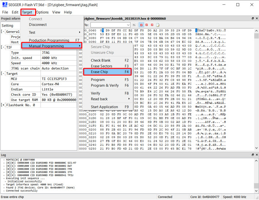The width and height of the screenshot is (259, 200).
Task: Choose Start Application in the submenu
Action: point(107,107)
